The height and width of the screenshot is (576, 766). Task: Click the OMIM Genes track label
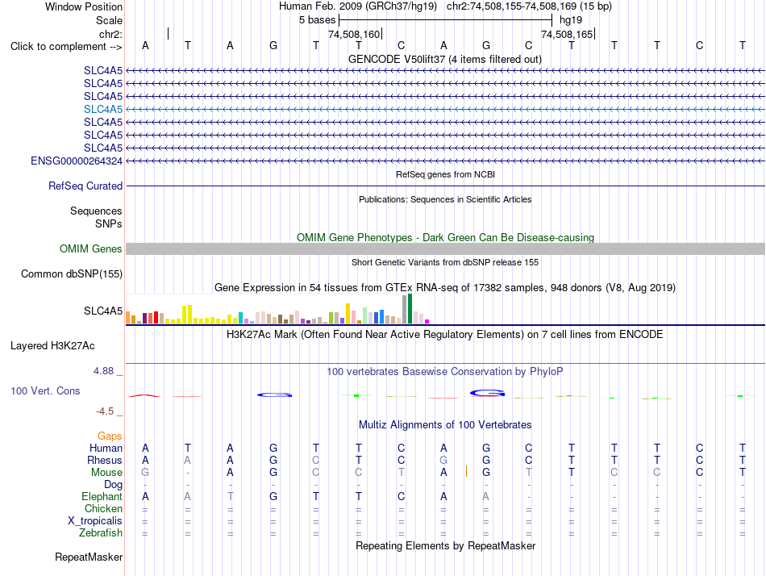(x=91, y=249)
